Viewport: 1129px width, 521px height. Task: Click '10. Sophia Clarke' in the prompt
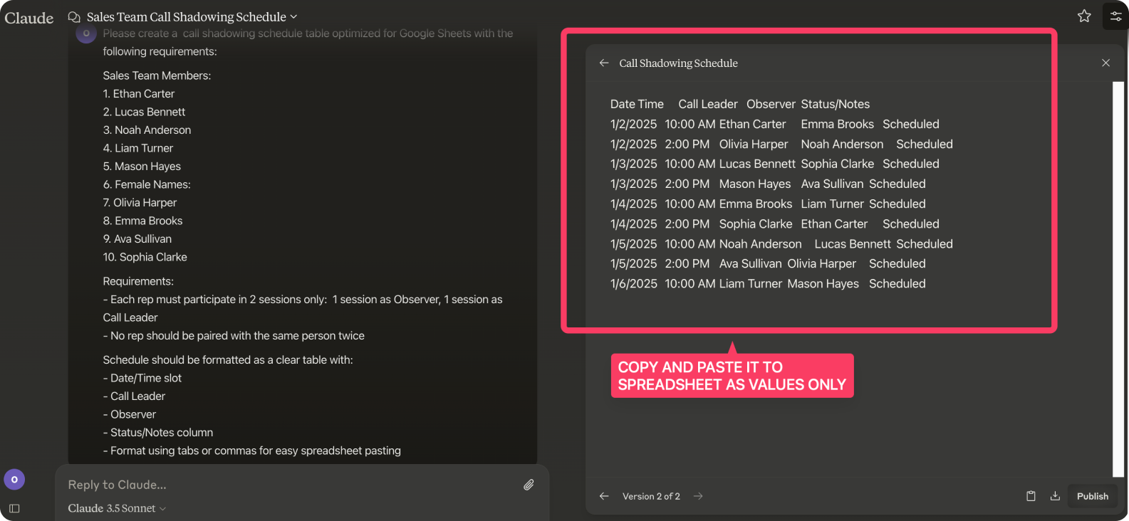(145, 257)
